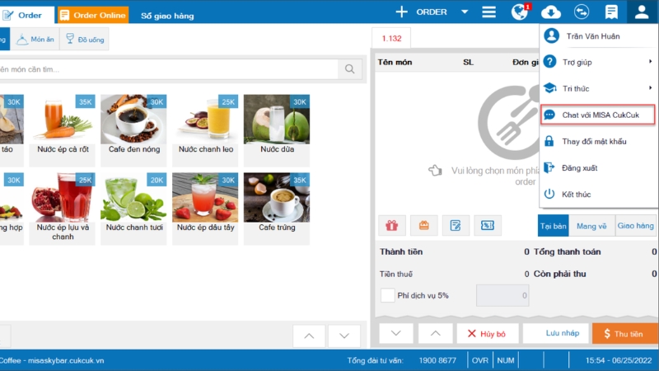The image size is (659, 371).
Task: Enable the Phí dịch vụ 5% checkbox
Action: pos(387,294)
